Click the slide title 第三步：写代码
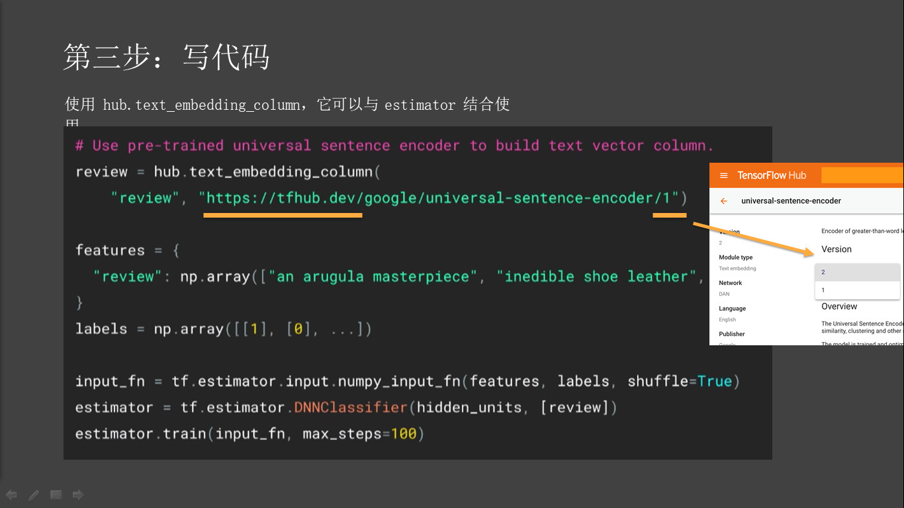 click(166, 57)
